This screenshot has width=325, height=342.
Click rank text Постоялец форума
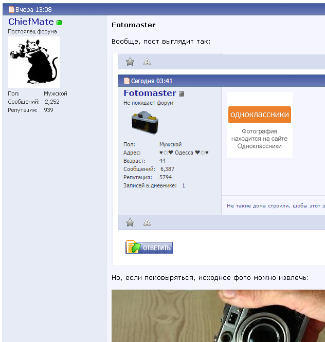(32, 31)
